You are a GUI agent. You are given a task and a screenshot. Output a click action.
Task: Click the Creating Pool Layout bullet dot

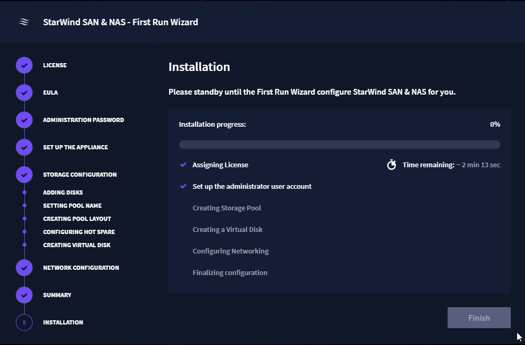click(x=24, y=219)
